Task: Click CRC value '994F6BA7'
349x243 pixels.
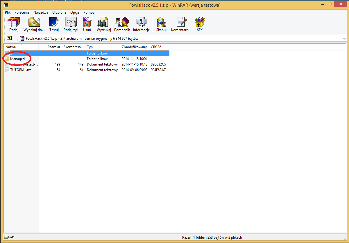Action: (x=158, y=70)
